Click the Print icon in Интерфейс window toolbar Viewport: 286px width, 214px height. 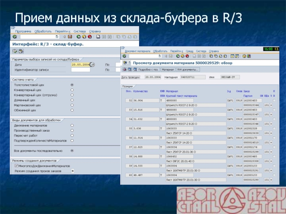click(98, 37)
